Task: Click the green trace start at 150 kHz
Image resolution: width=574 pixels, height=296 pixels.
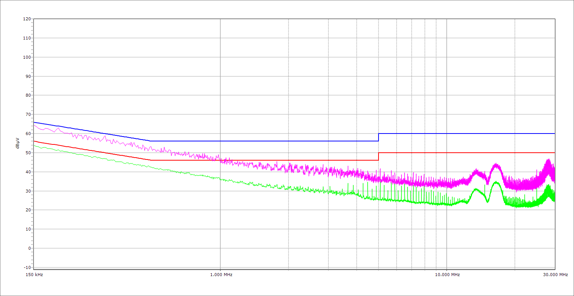Action: (x=34, y=145)
